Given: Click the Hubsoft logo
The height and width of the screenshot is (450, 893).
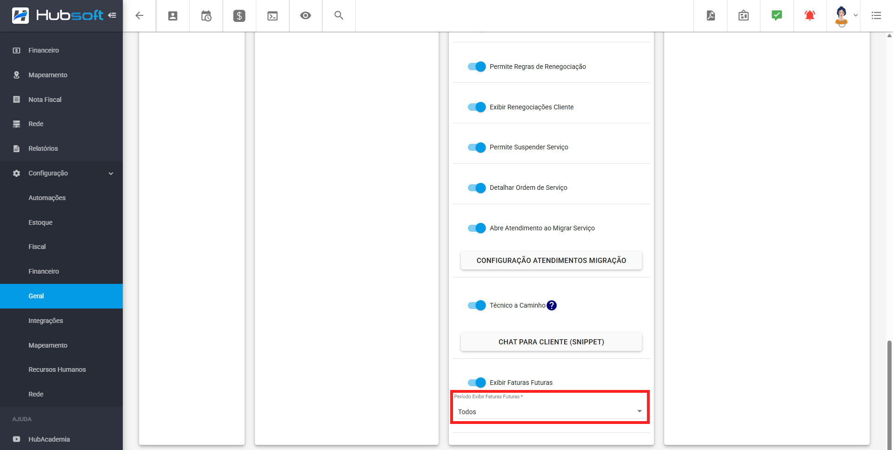Looking at the screenshot, I should (58, 15).
